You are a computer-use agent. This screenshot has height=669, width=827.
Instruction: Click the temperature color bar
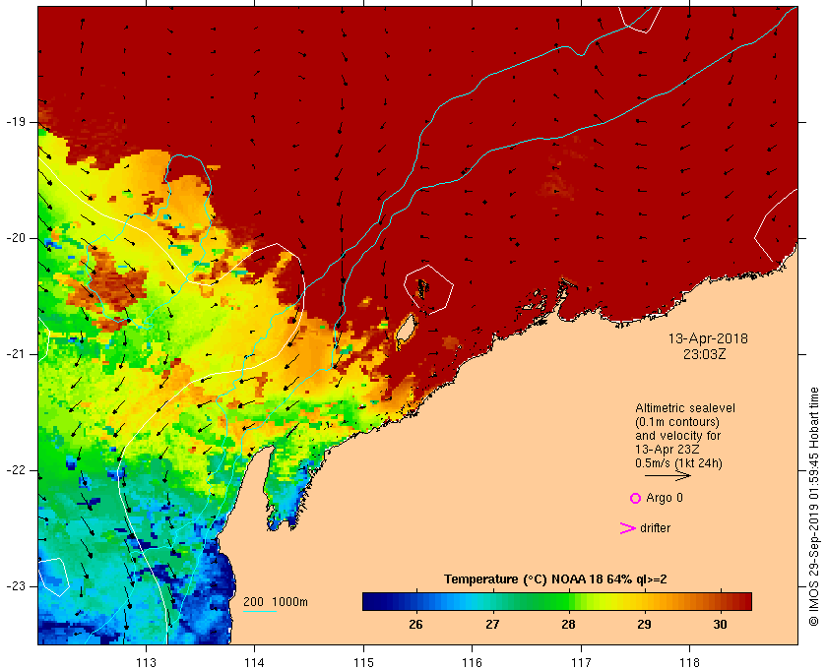click(x=557, y=601)
